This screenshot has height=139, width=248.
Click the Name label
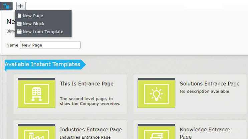(12, 45)
